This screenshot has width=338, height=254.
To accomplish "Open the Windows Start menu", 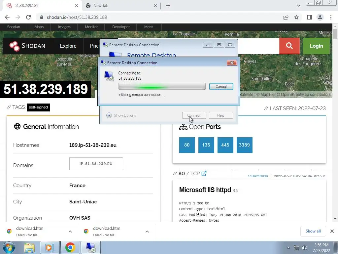I will click(x=9, y=247).
